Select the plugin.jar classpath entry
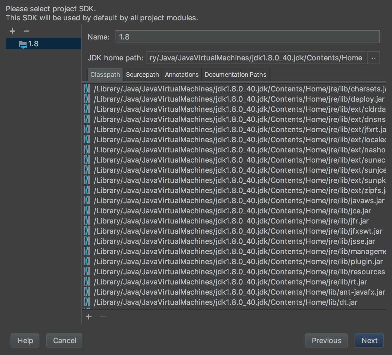Screen dimensions: 392x355 [226, 261]
